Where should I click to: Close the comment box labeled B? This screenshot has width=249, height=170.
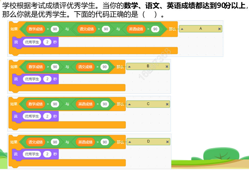click(167, 66)
